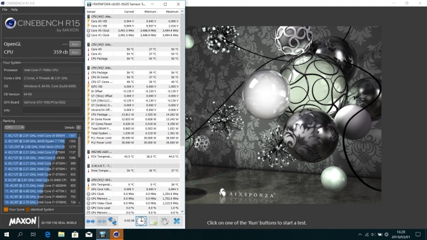Click the HWiNFO sensor list scrollbar

pyautogui.click(x=182, y=79)
